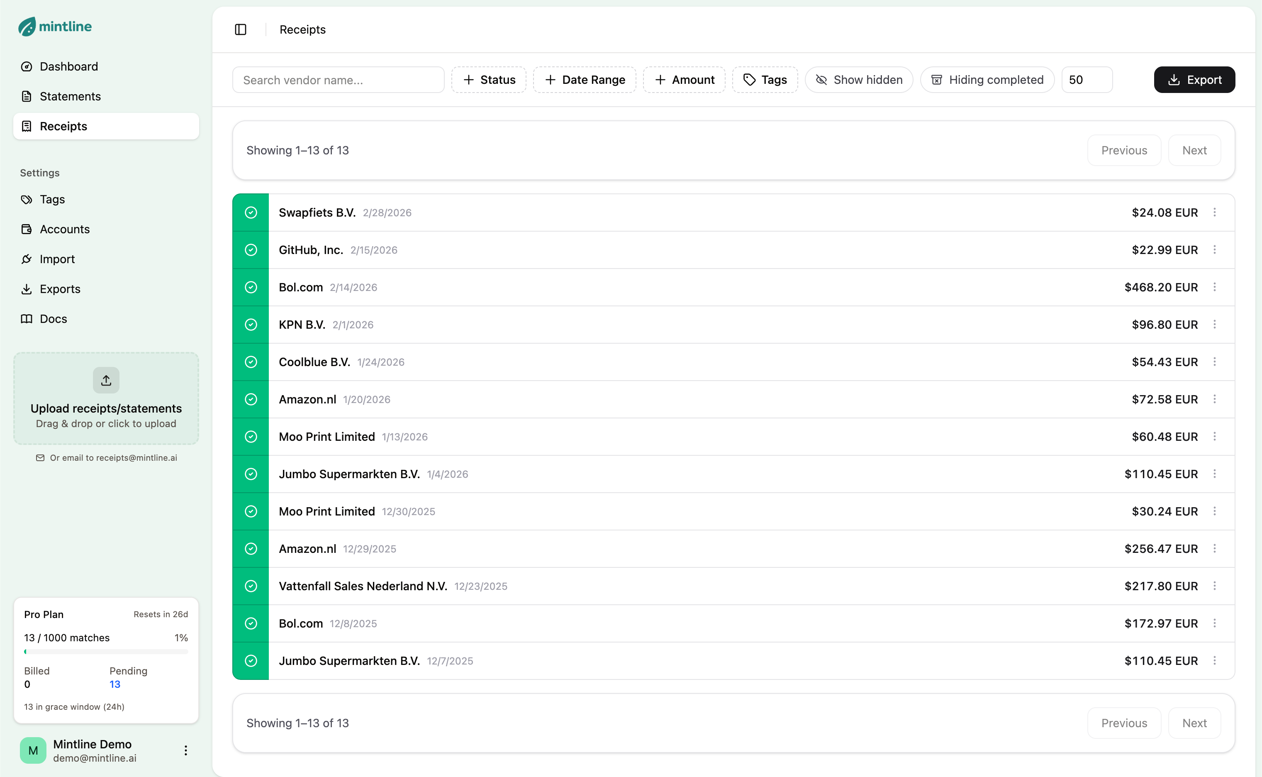
Task: Open the Date Range filter
Action: coord(584,80)
